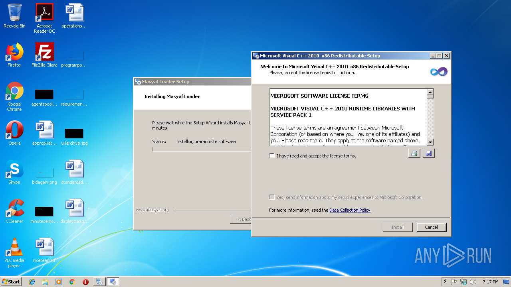This screenshot has height=287, width=511.
Task: Open the volume control tray icon
Action: tap(473, 282)
